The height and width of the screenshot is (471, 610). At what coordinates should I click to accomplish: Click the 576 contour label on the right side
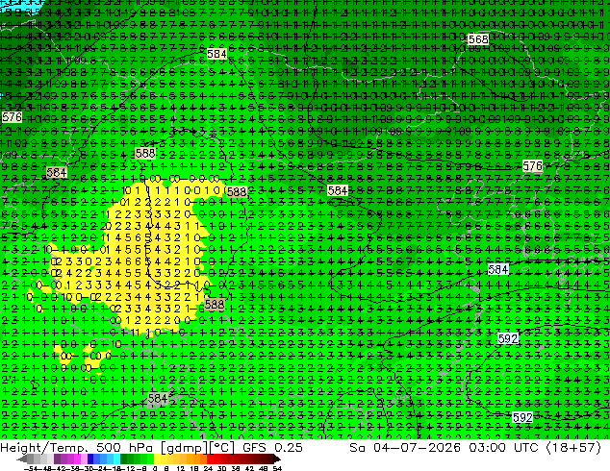[532, 166]
